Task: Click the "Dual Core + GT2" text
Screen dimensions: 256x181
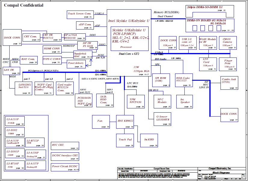Action: (x=129, y=54)
